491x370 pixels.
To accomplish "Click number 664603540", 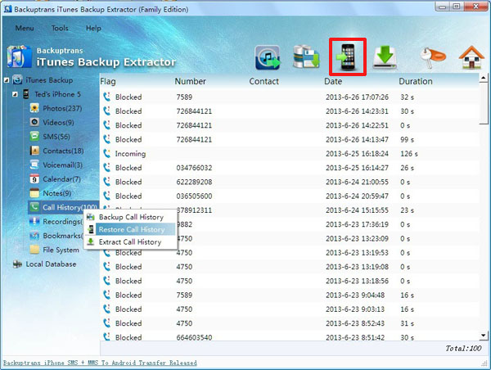I will tap(194, 337).
